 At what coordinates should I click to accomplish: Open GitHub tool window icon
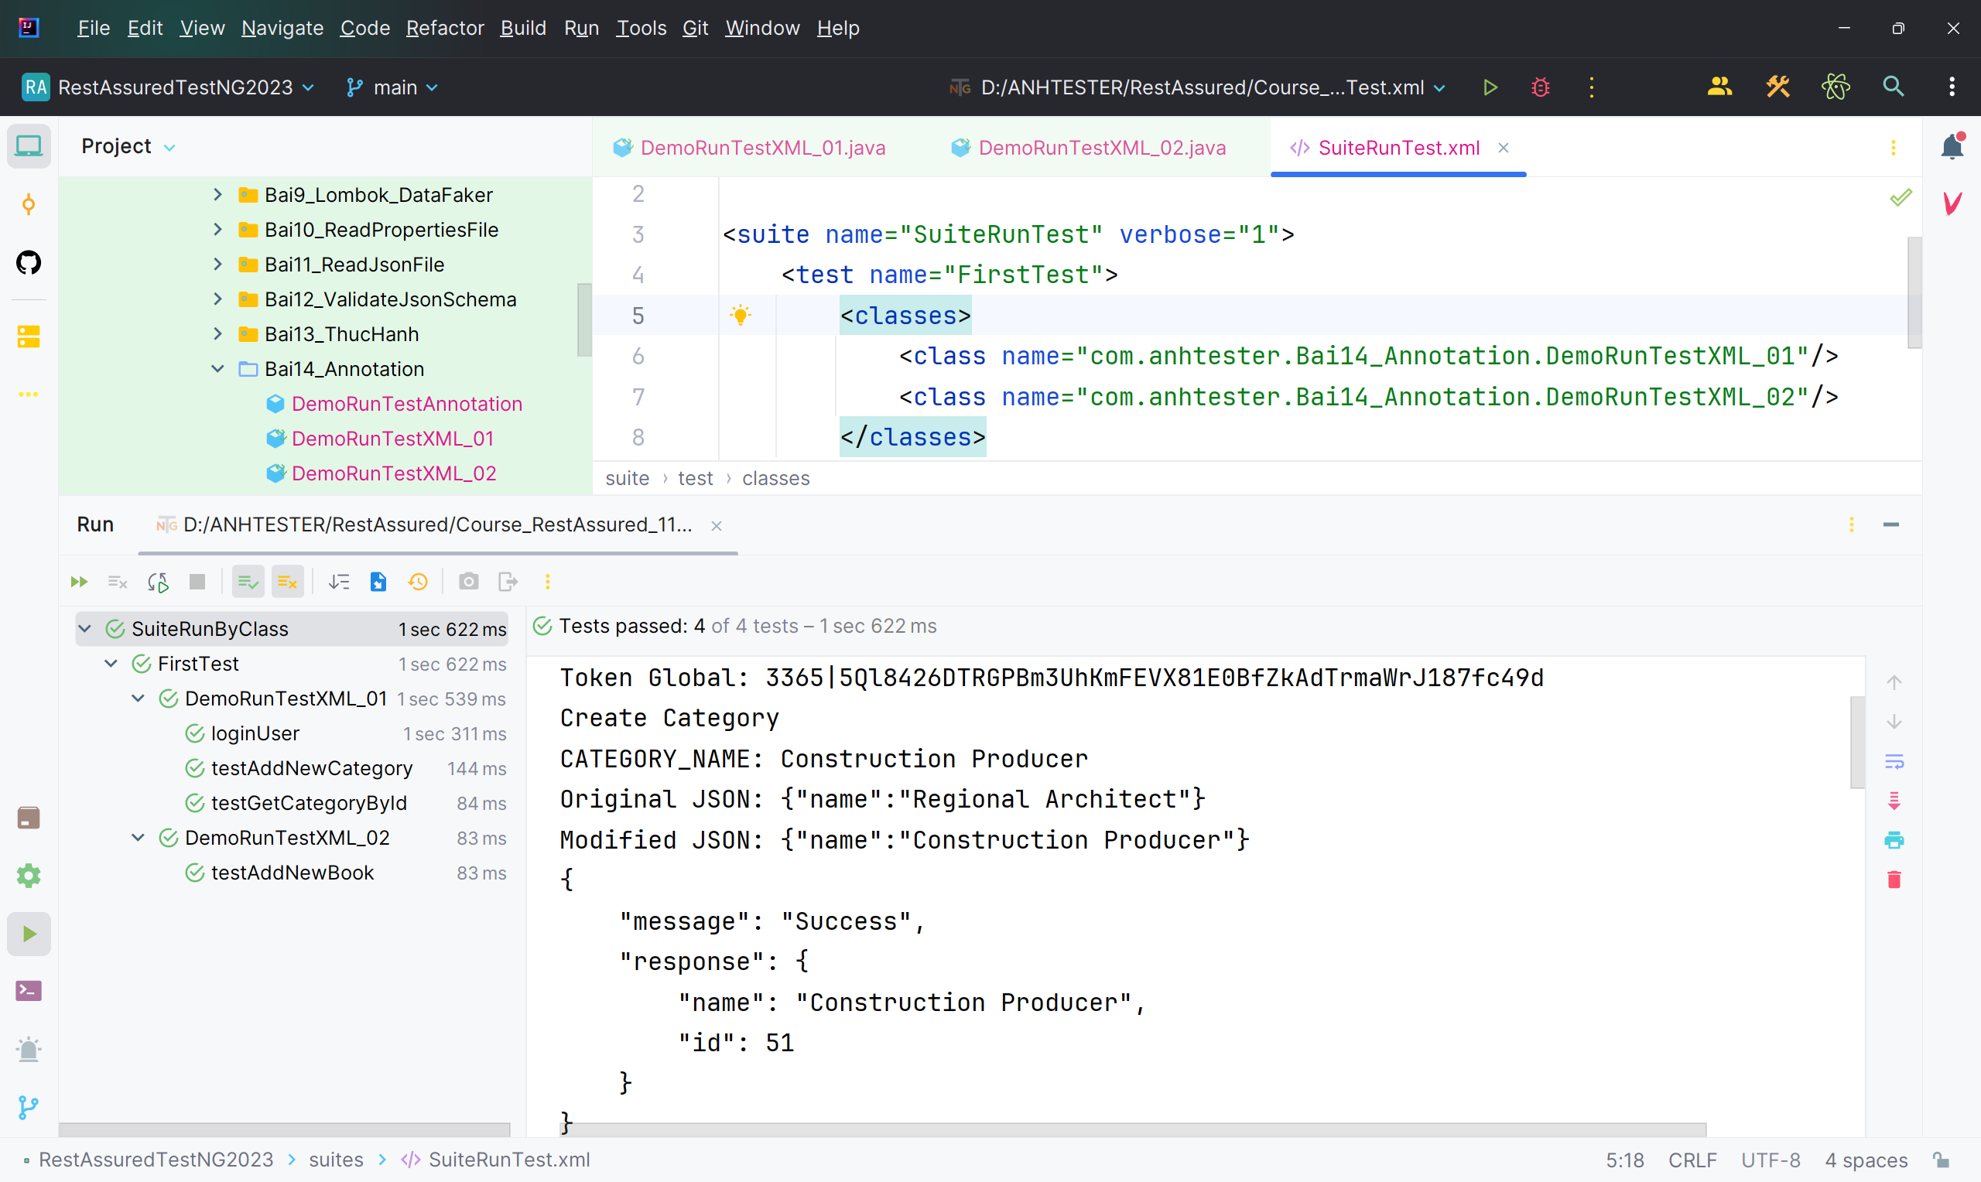[x=29, y=262]
